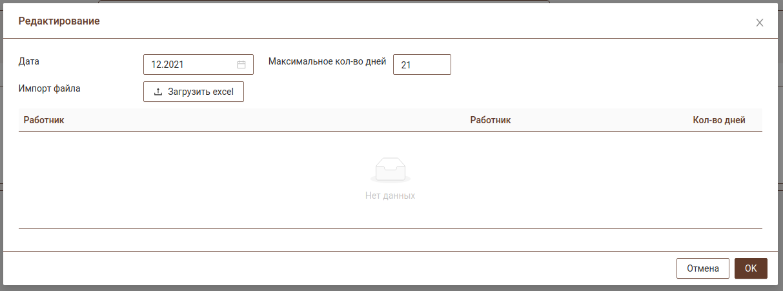
Task: Close the Редактирование dialog with the X icon
Action: (760, 23)
